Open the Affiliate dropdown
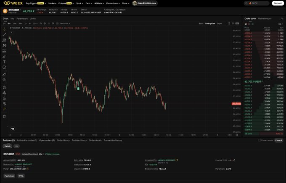The width and height of the screenshot is (286, 183). tap(99, 3)
